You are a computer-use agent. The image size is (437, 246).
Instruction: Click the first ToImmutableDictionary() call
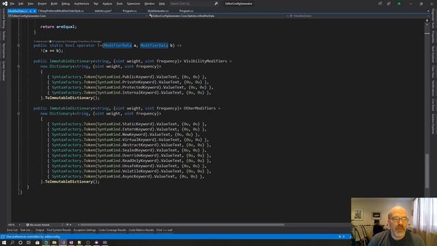pos(72,98)
